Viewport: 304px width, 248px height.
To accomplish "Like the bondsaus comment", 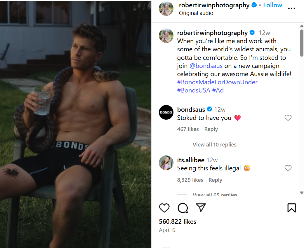I will pyautogui.click(x=288, y=118).
